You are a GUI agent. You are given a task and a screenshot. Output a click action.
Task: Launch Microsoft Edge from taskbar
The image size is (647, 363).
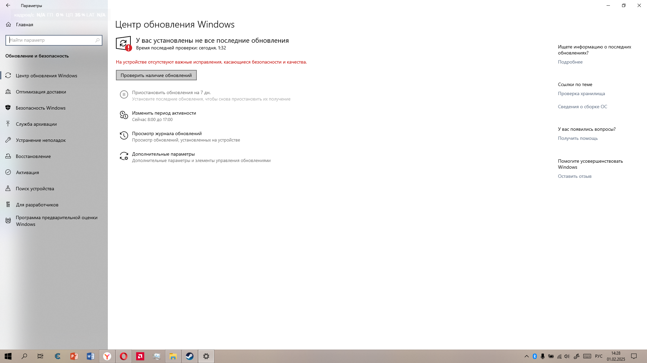click(58, 356)
